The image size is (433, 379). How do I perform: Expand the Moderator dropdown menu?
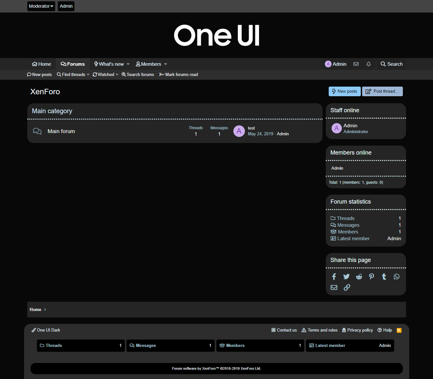(x=41, y=6)
